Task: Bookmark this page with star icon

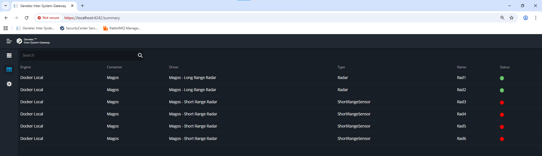Action: 511,18
